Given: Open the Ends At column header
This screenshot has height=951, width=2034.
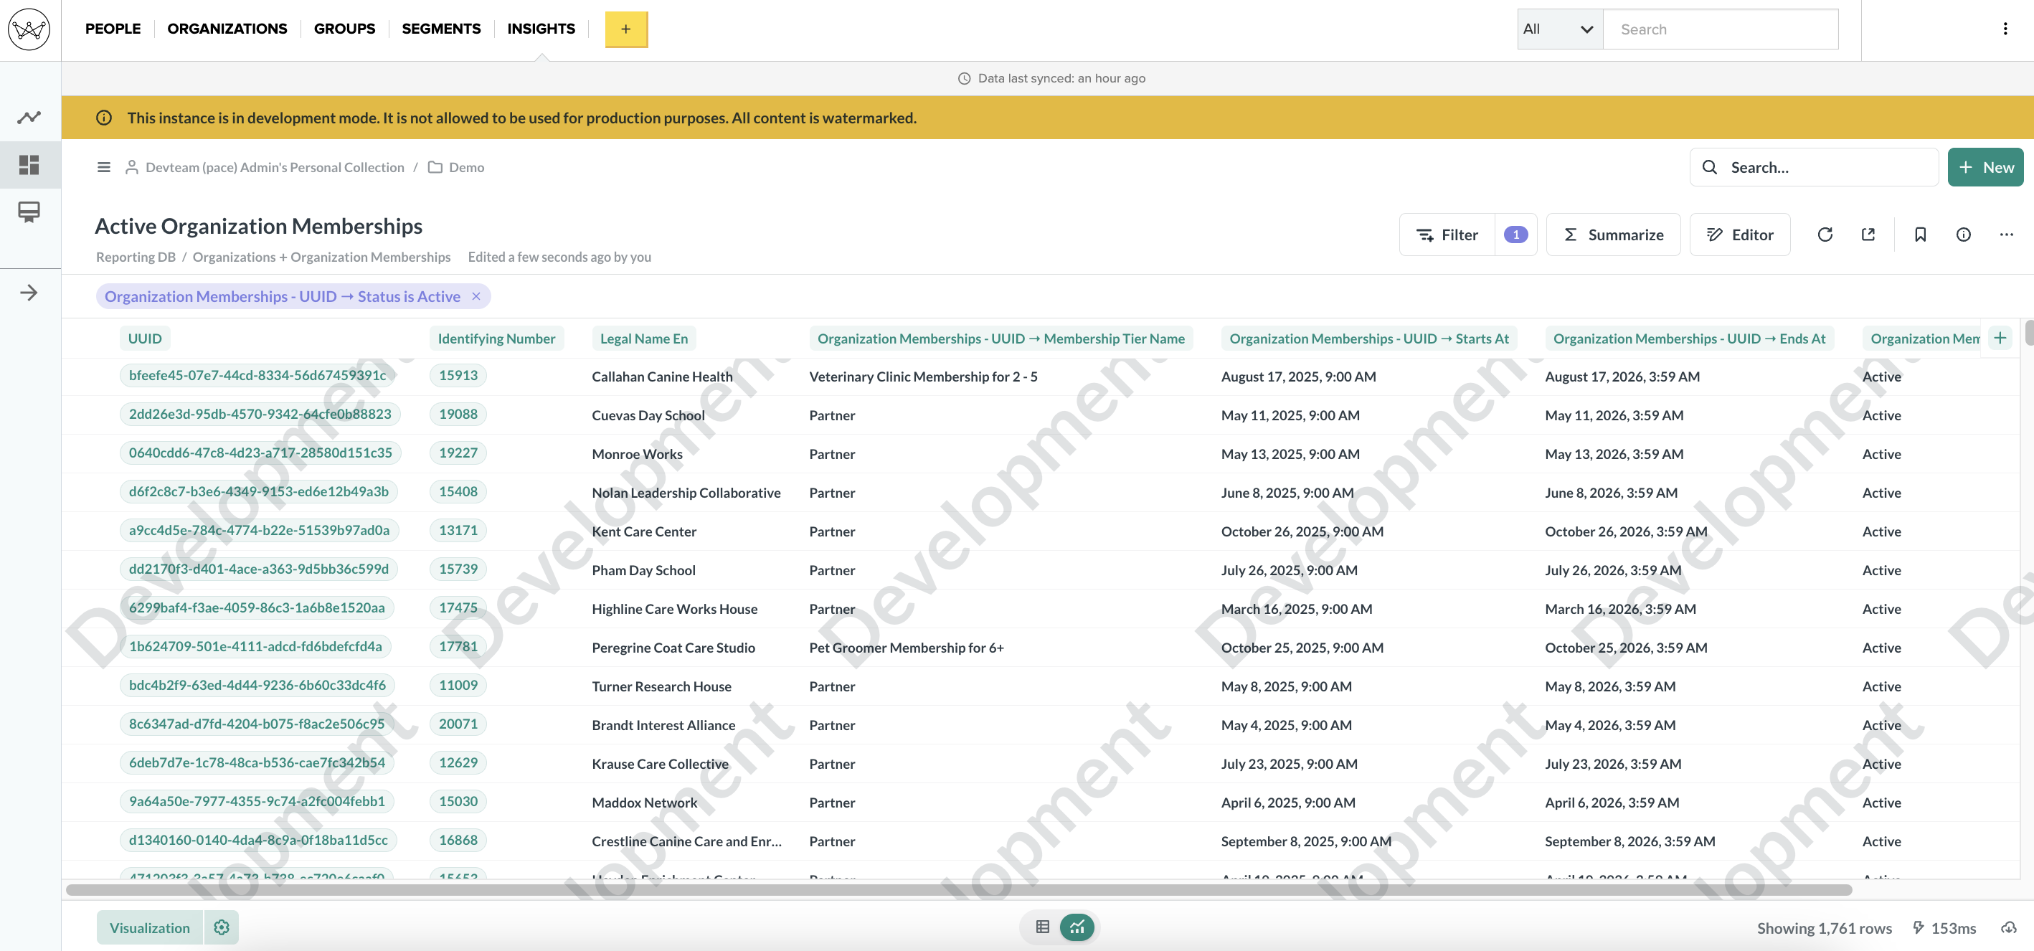Looking at the screenshot, I should coord(1689,339).
